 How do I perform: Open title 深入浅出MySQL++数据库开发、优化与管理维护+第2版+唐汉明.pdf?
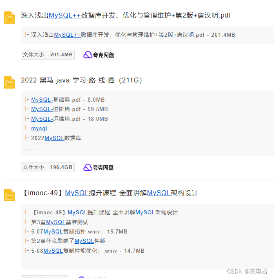pos(126,16)
